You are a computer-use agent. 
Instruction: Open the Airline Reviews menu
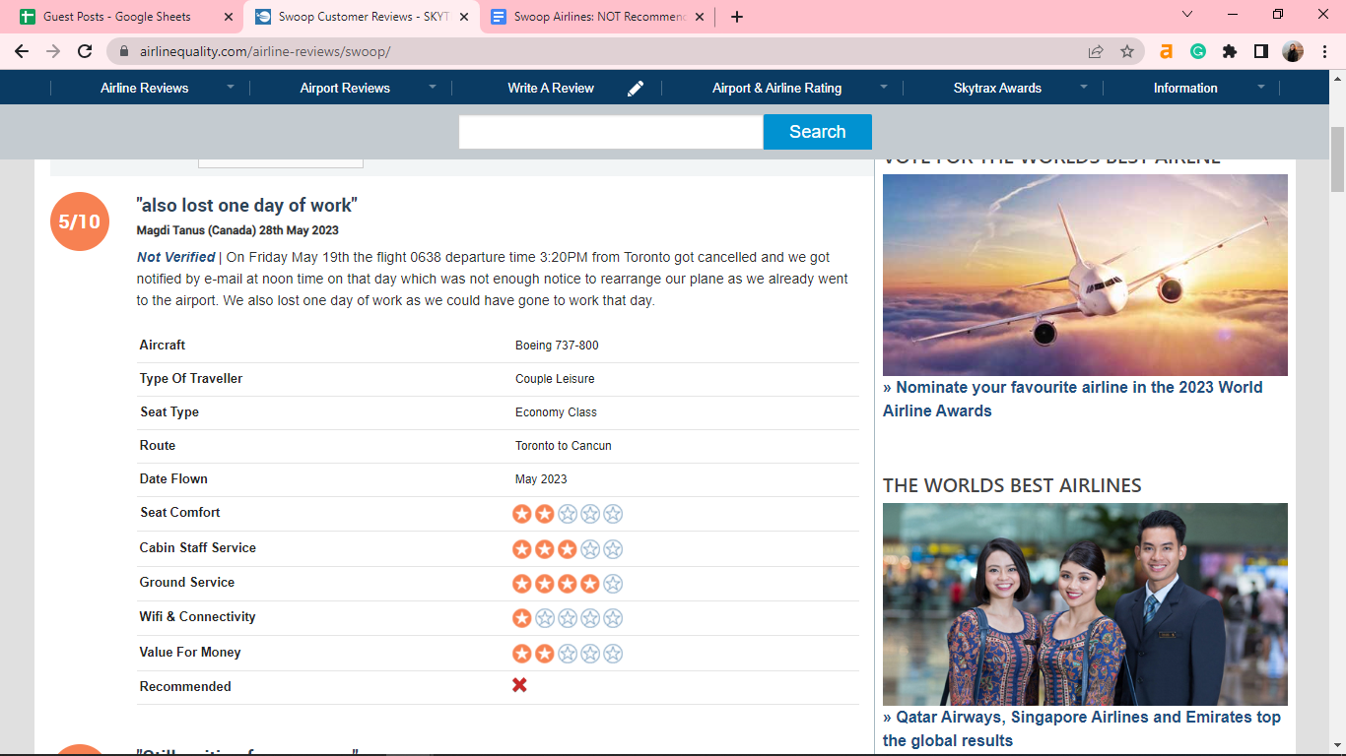(x=144, y=88)
